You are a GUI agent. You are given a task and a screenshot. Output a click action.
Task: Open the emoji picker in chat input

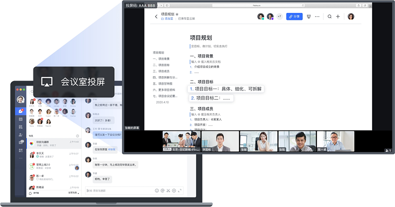[x=157, y=191]
